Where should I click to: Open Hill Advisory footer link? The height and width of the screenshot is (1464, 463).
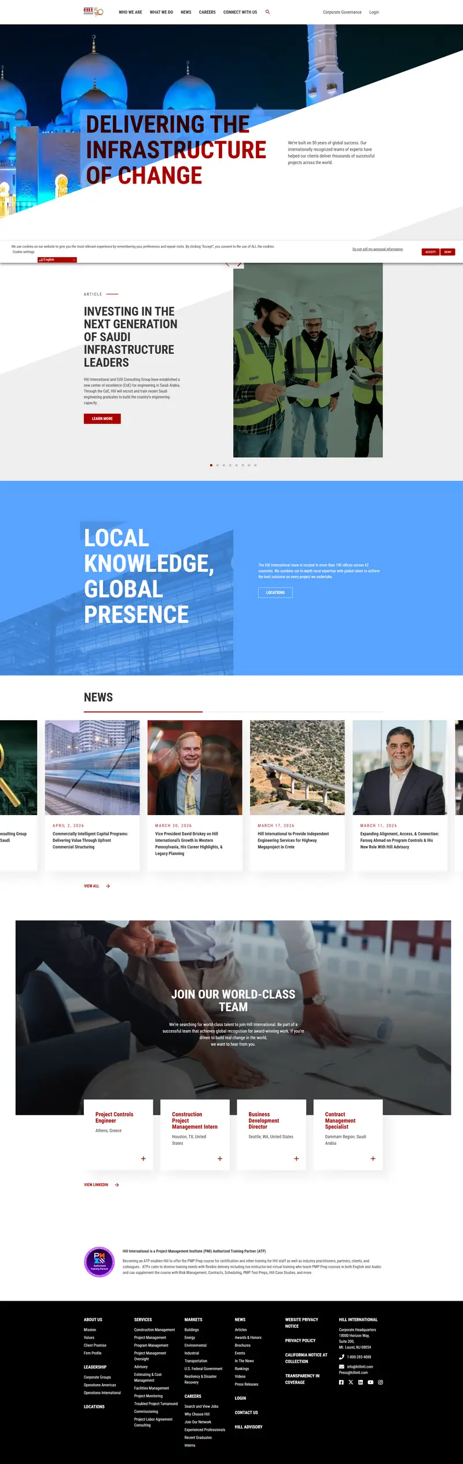(x=248, y=1427)
